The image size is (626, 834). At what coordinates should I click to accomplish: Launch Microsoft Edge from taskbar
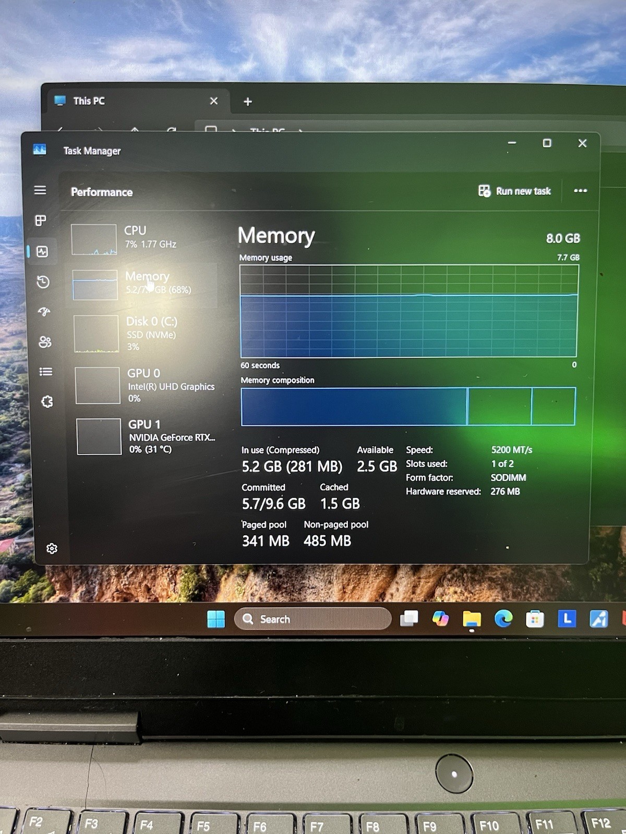503,619
